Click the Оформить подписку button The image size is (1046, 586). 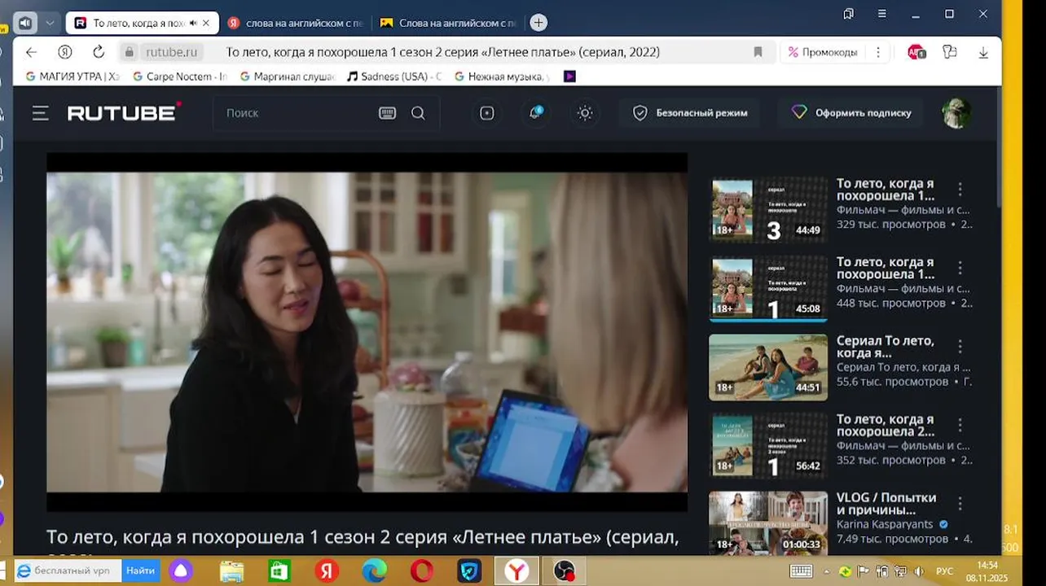point(851,113)
